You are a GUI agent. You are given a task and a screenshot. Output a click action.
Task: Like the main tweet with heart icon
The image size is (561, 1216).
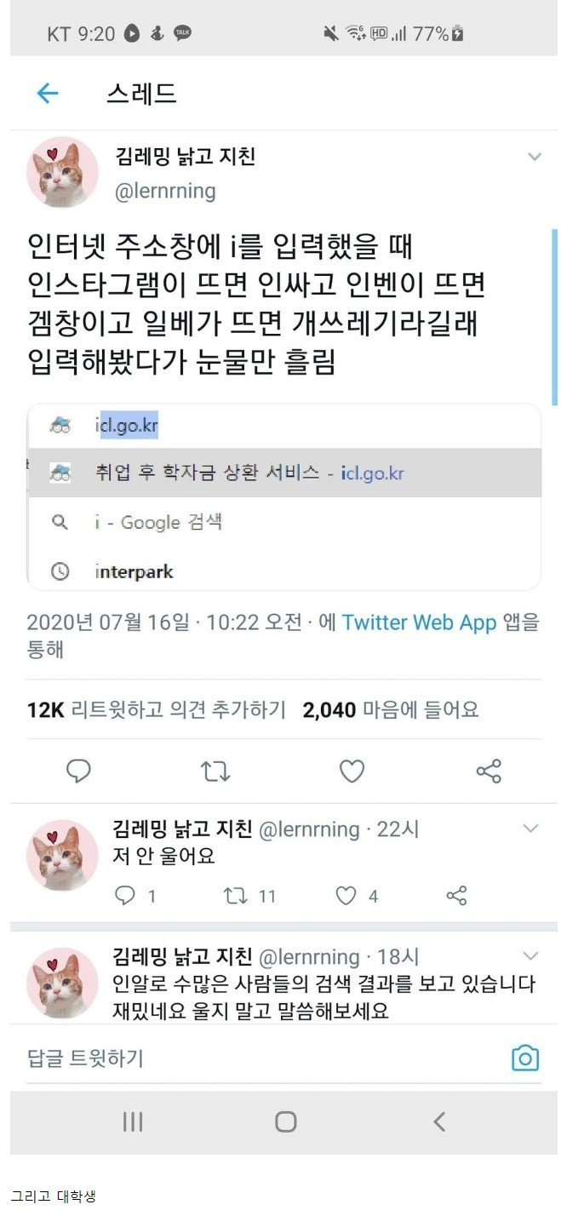[x=352, y=771]
